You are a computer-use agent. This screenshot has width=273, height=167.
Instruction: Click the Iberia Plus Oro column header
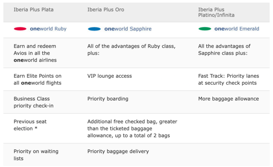point(106,10)
